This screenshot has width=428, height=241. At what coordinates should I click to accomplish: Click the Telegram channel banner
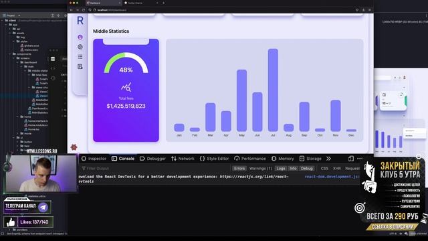coord(27,207)
